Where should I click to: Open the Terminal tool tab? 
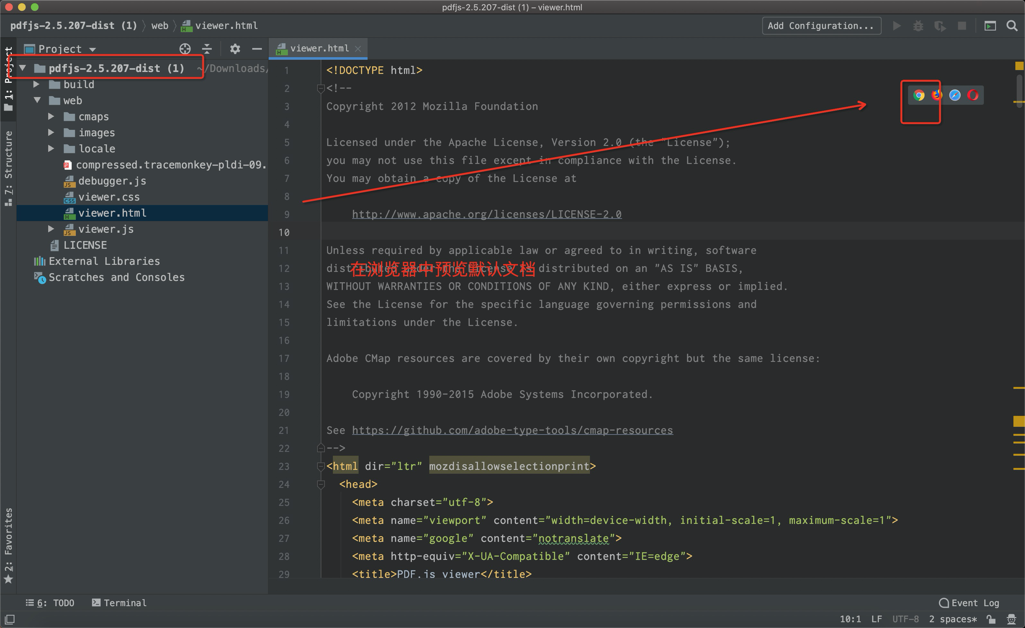coord(120,603)
